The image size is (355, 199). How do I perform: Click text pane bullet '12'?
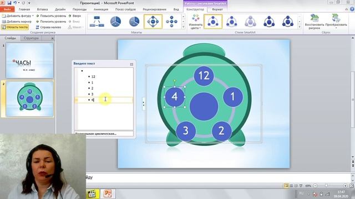click(x=93, y=77)
